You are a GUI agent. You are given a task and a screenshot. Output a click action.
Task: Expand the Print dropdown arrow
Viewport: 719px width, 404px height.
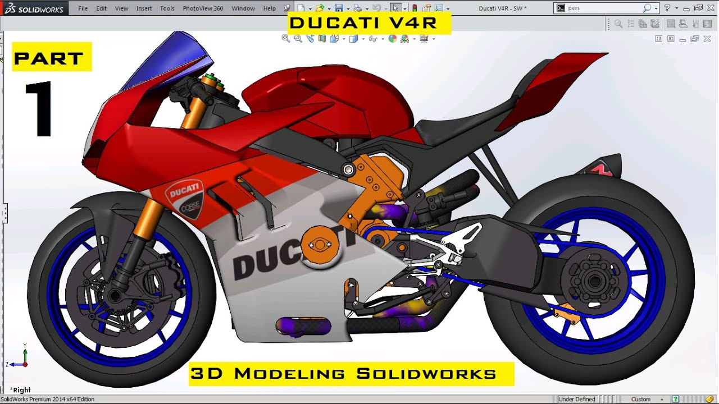pos(367,9)
